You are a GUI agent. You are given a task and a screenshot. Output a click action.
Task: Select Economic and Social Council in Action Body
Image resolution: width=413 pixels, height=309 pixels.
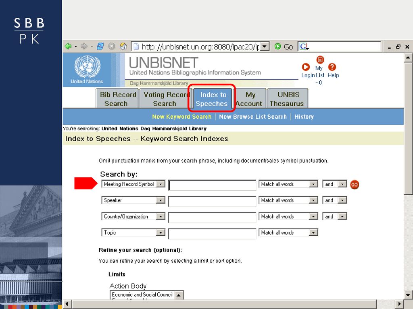coord(142,295)
